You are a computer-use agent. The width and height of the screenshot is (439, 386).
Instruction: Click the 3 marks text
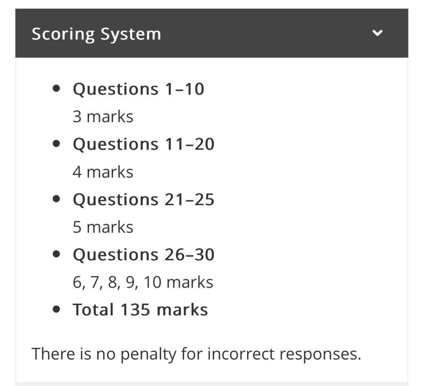(103, 117)
